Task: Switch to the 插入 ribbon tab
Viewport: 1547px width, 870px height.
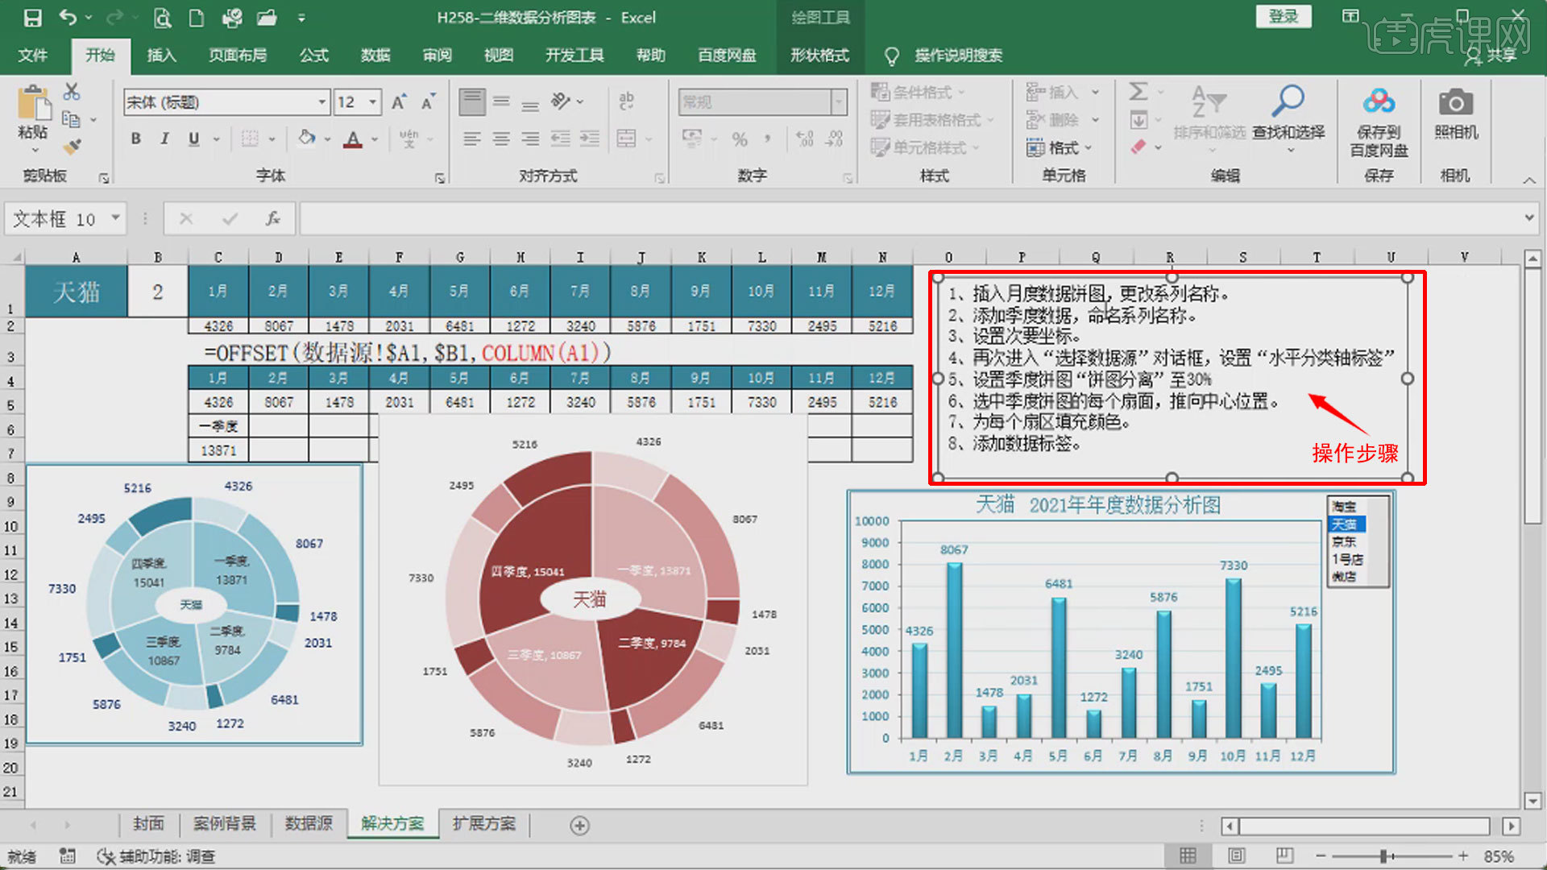Action: (x=160, y=56)
